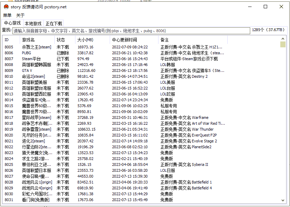290x207 pixels.
Task: Click size value 112316.60 for GTA V
Action: coord(87,71)
